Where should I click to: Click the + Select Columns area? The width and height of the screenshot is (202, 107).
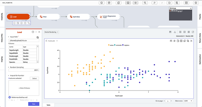(x=24, y=88)
